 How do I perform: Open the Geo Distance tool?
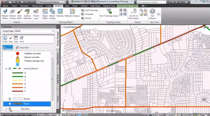click(x=152, y=14)
